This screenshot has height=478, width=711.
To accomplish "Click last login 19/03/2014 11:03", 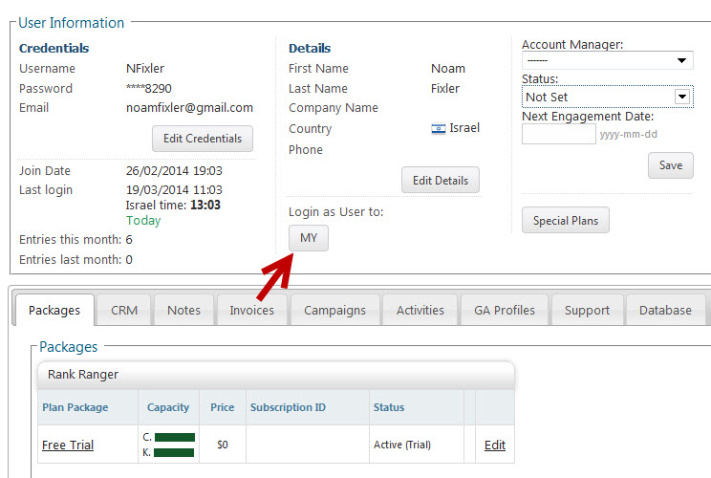I will coord(174,190).
